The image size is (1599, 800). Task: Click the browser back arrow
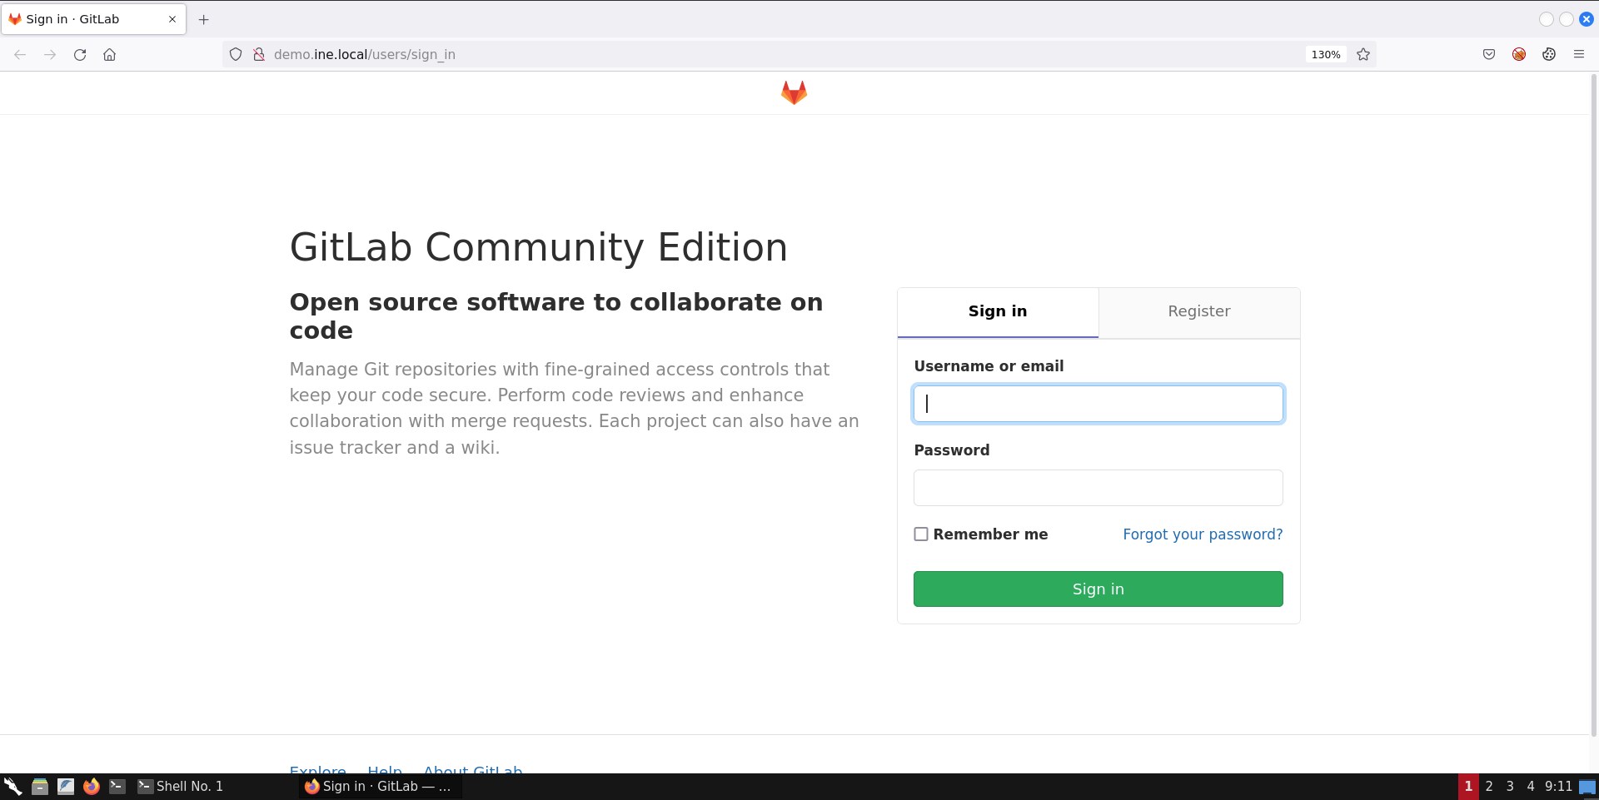coord(20,55)
